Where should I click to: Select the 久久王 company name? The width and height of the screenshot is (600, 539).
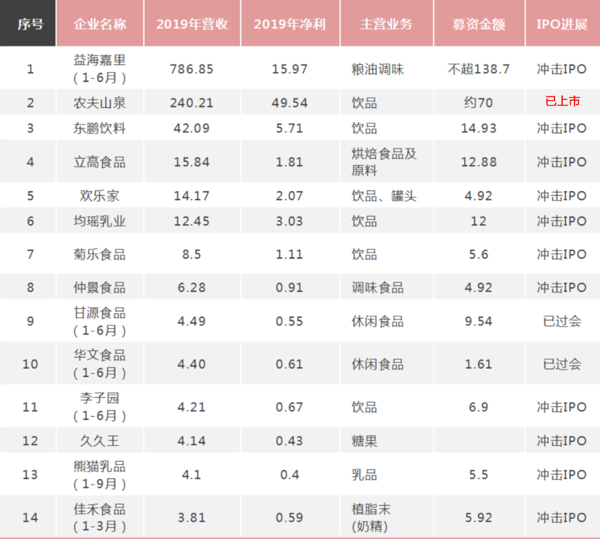[x=99, y=441]
